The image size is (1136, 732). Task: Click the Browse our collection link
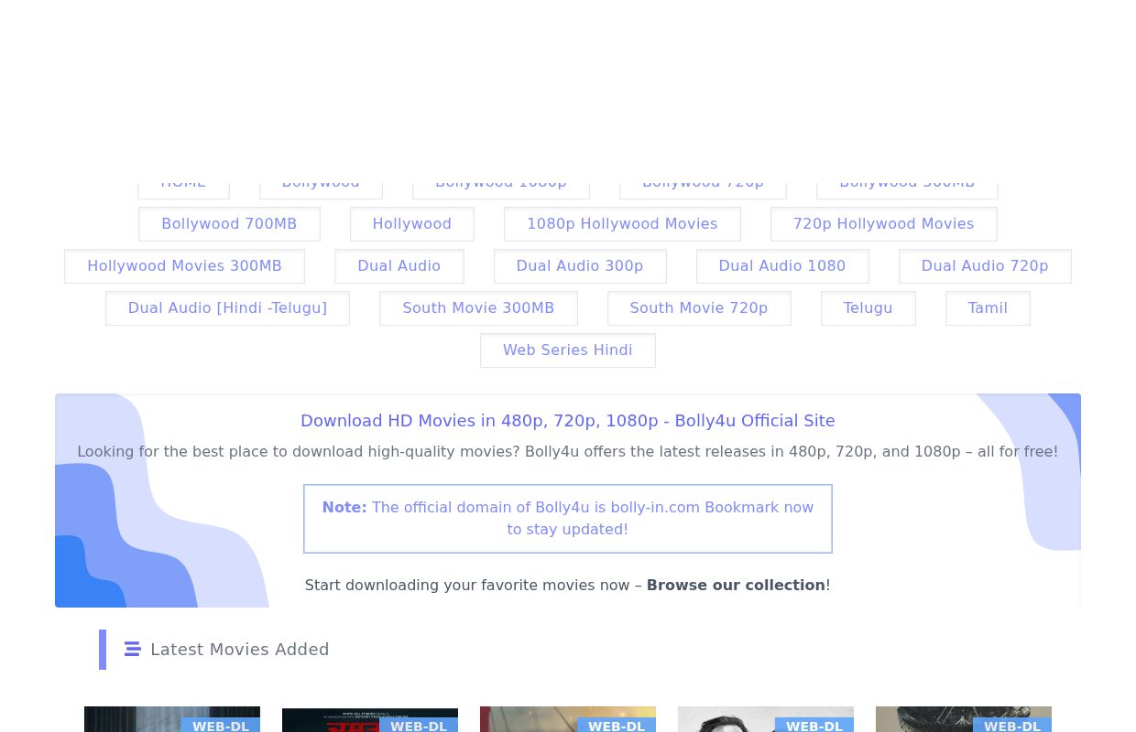pyautogui.click(x=736, y=585)
